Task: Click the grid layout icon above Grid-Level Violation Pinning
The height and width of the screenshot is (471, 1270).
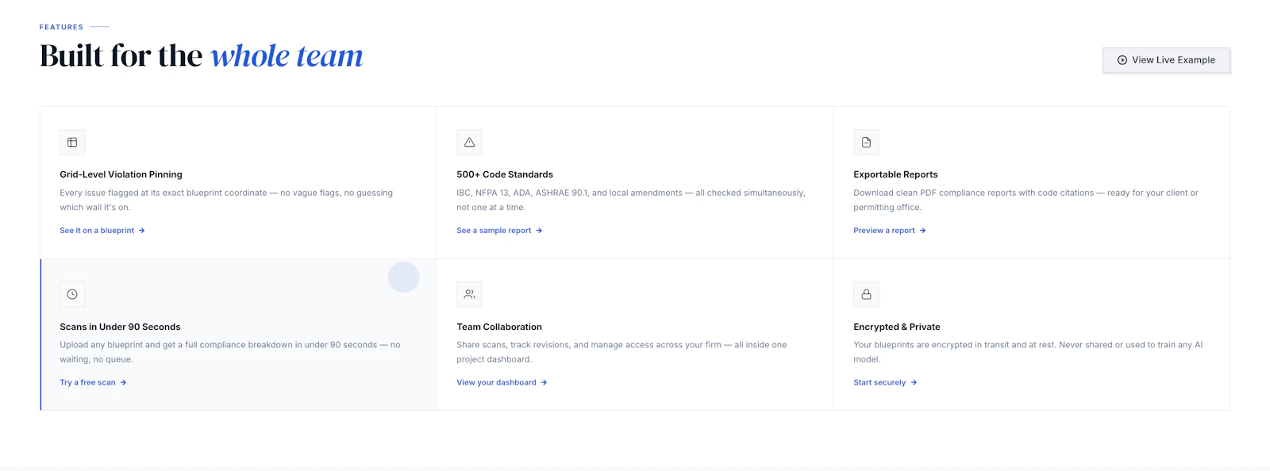Action: point(72,143)
